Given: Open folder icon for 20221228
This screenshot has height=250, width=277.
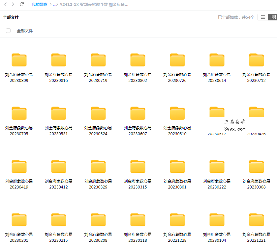Looking at the screenshot, I should tap(177, 220).
